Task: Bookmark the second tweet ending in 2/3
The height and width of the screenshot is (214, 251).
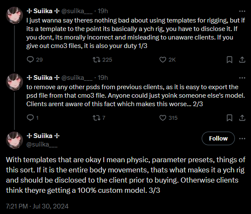Action: 229,118
